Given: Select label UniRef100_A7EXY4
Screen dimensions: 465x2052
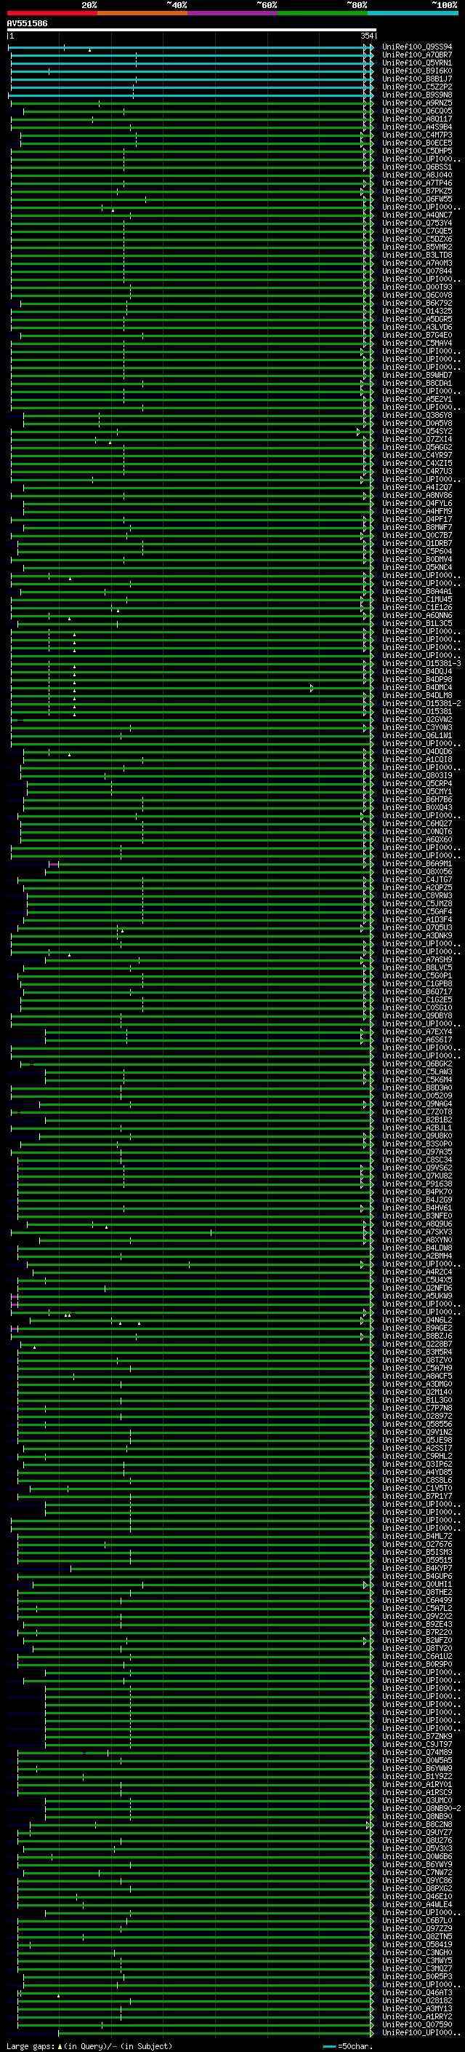Looking at the screenshot, I should pos(417,1031).
